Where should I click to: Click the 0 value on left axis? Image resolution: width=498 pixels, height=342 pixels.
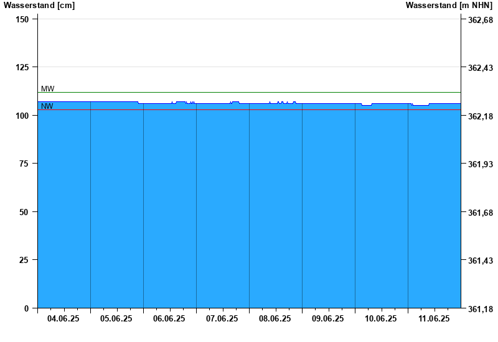(26, 308)
